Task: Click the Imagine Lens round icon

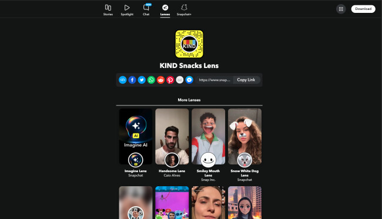Action: [x=135, y=160]
